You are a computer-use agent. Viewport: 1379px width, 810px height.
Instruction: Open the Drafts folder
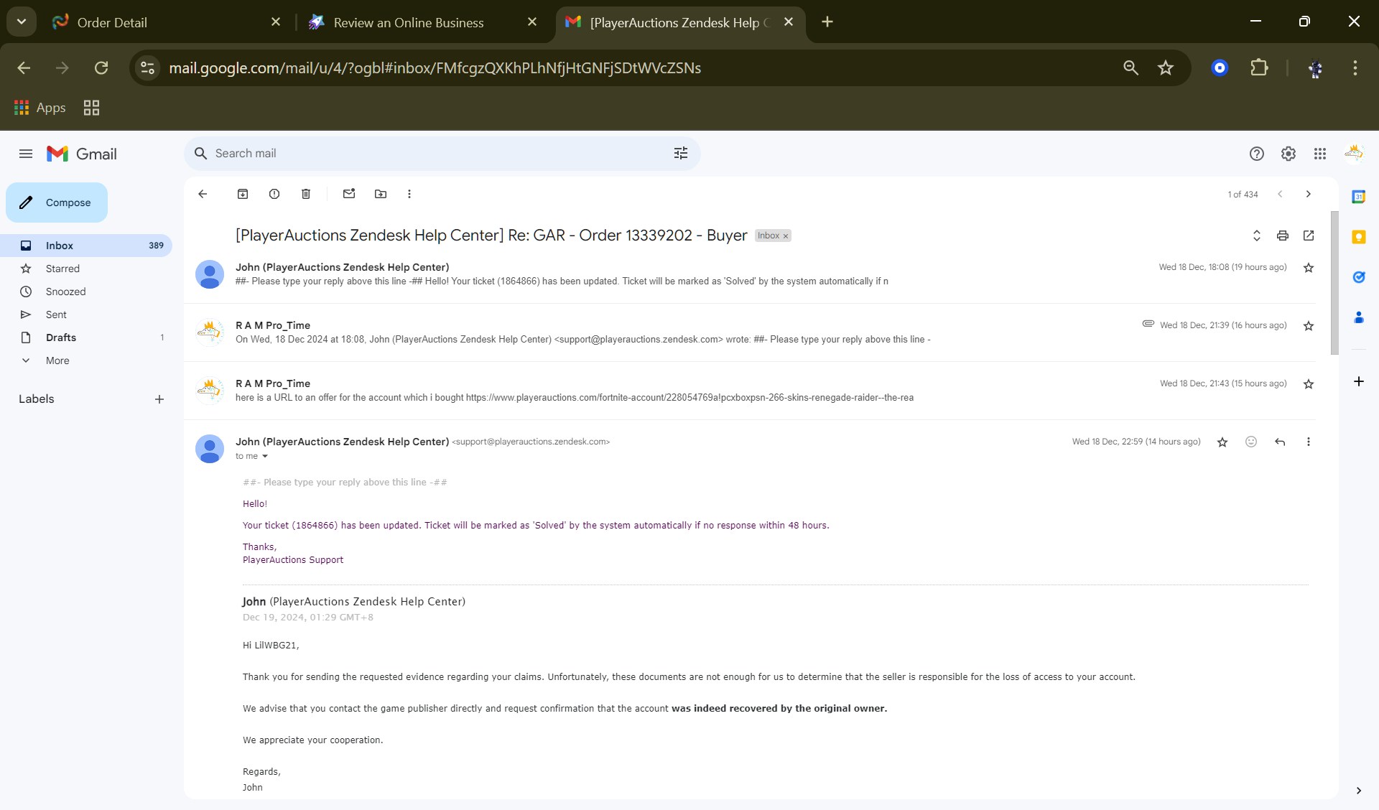click(x=61, y=337)
